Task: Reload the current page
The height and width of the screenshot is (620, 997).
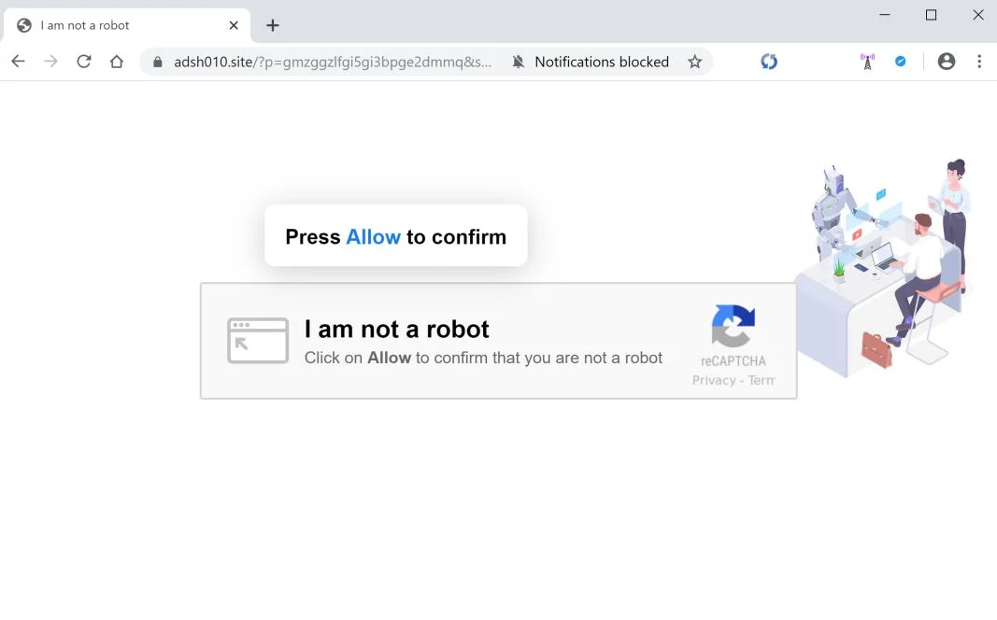Action: (84, 62)
